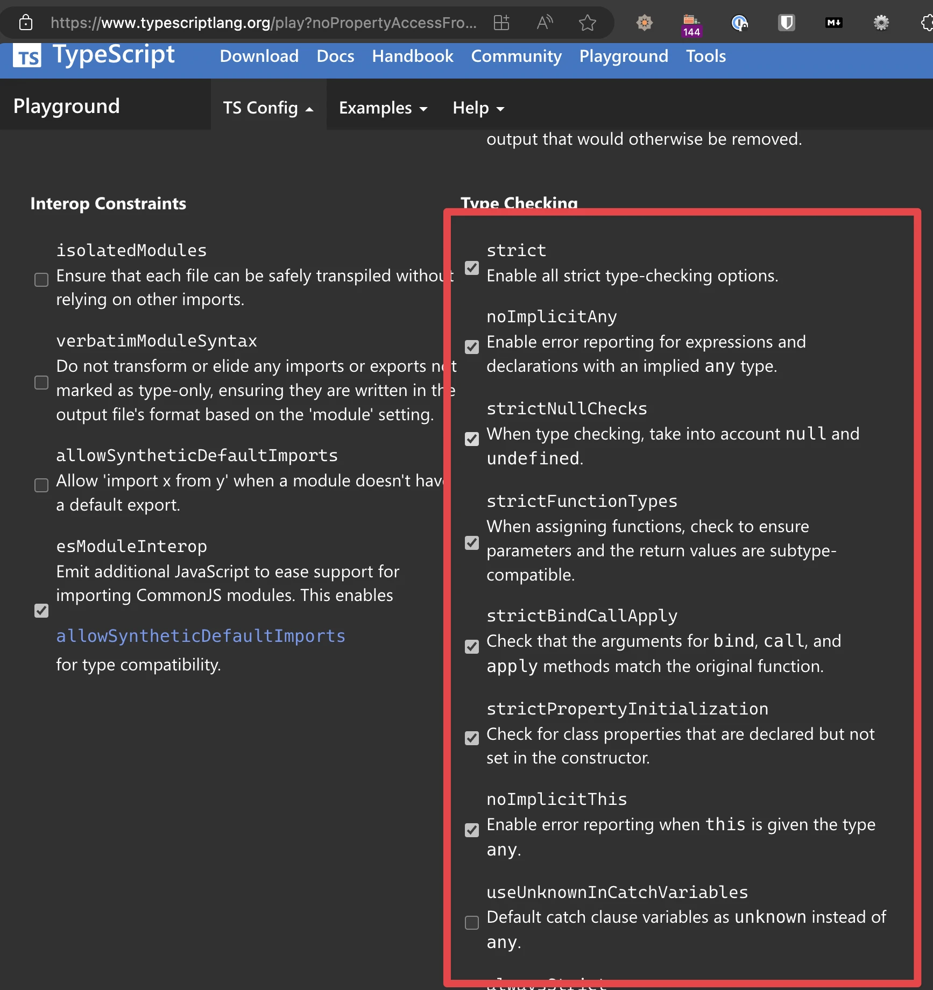Open the Docs nav link
933x990 pixels.
(335, 56)
